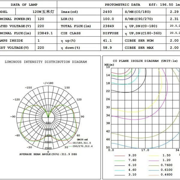This screenshot has height=180, width=180.
Task: Click the 'MH(m)' axis label
Action: (109, 65)
